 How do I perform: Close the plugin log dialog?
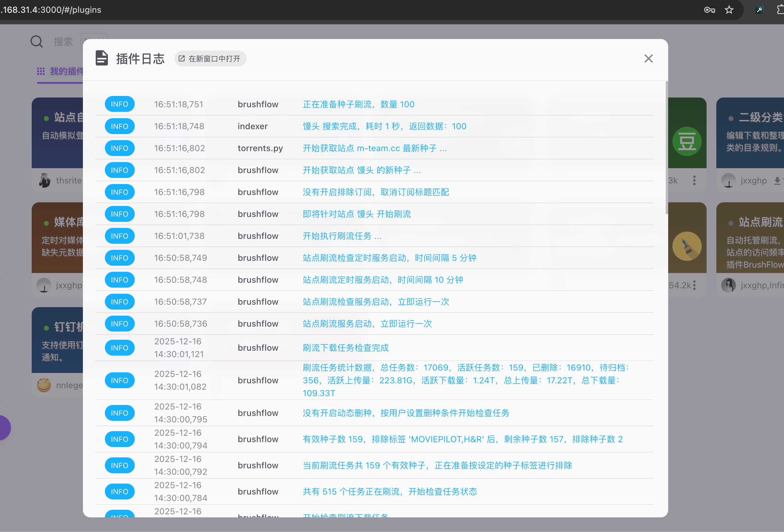point(648,59)
